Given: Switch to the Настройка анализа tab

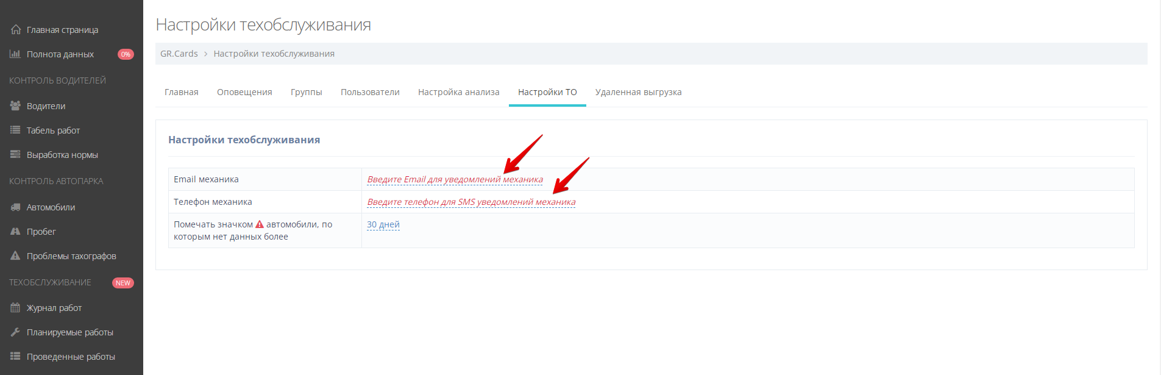Looking at the screenshot, I should 458,92.
